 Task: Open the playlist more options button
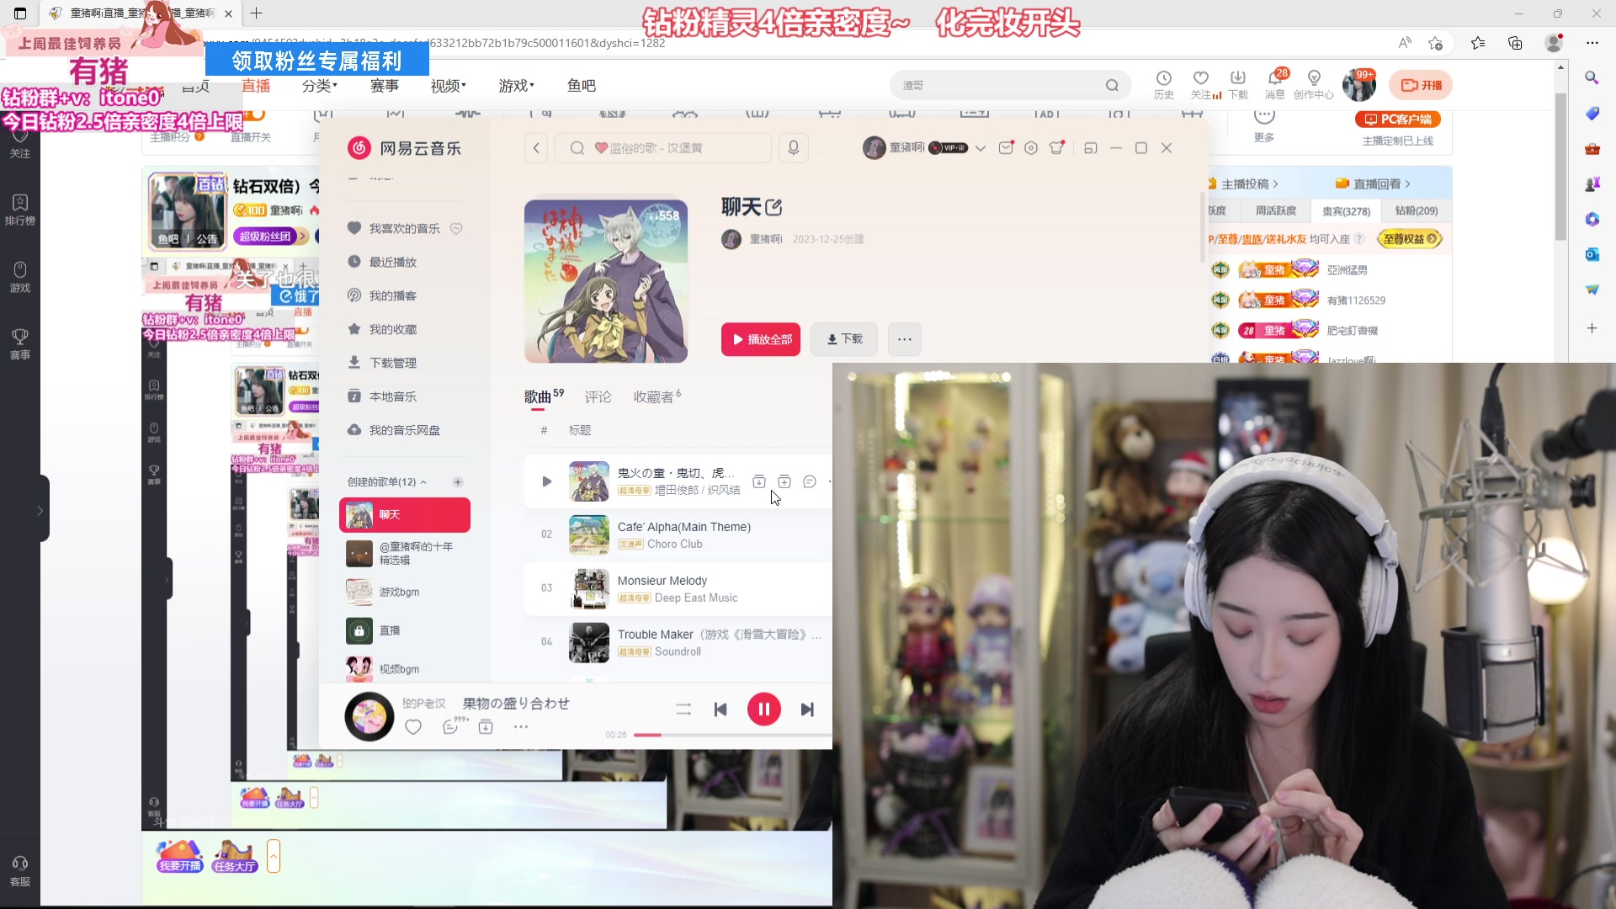coord(905,339)
